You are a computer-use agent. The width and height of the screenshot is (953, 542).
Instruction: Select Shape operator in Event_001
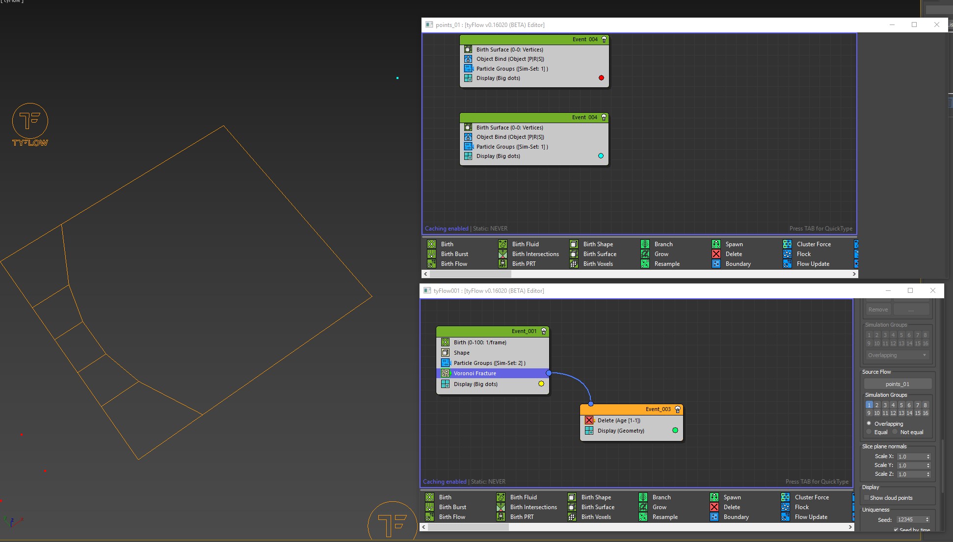point(492,353)
